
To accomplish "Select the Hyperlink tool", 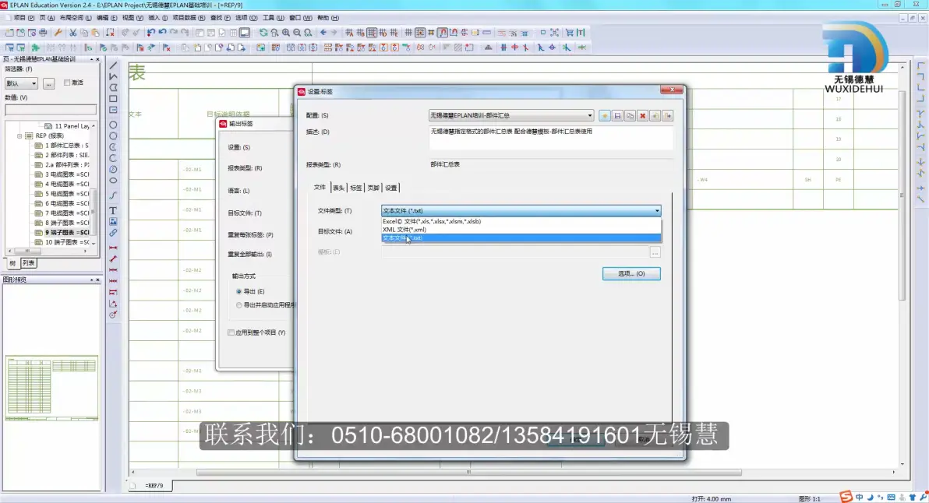I will click(x=113, y=233).
